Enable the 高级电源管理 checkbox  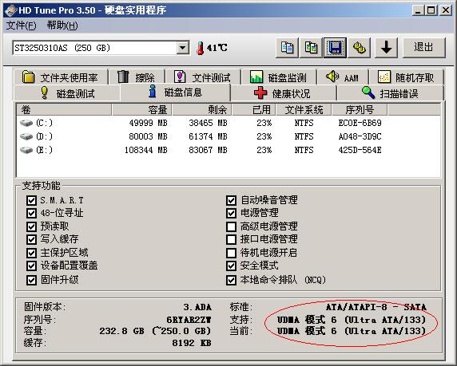click(x=231, y=226)
